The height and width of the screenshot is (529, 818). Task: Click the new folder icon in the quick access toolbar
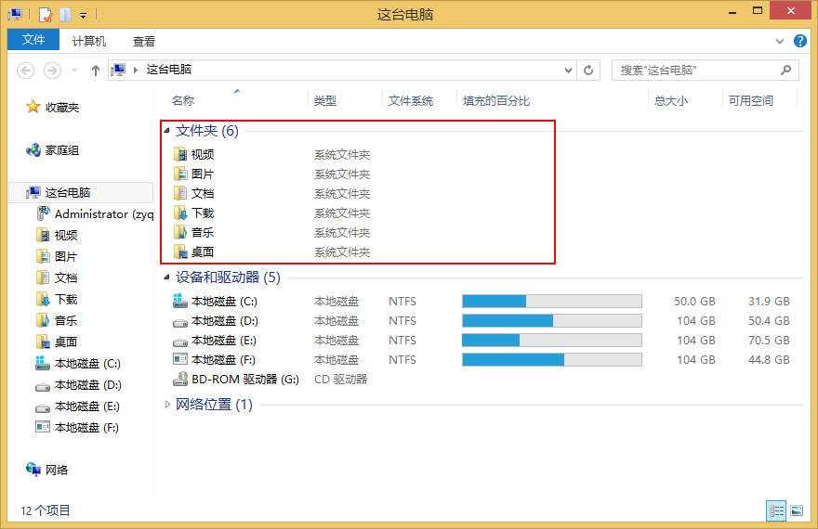click(x=65, y=15)
